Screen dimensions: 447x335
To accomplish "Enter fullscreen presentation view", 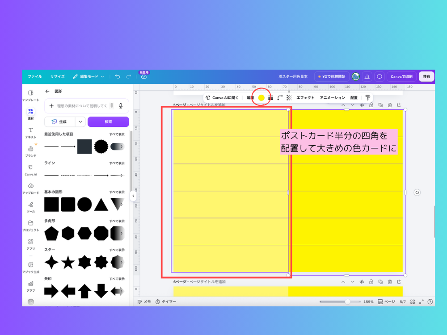I will [x=422, y=301].
